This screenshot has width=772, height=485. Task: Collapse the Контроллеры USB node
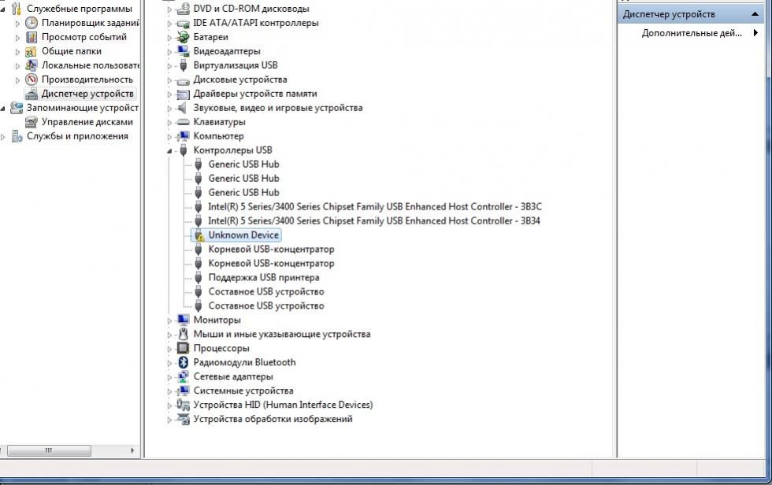pos(169,151)
